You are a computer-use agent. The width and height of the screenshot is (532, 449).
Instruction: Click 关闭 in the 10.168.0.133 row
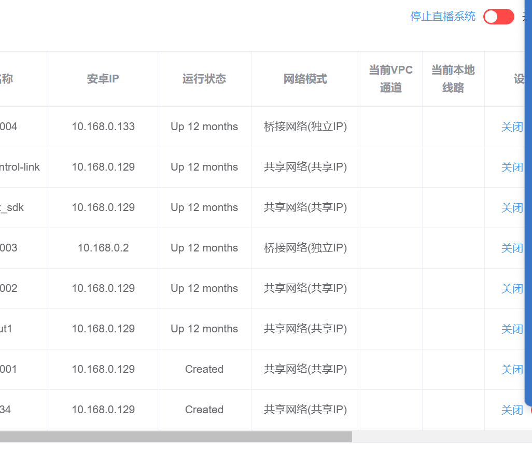512,127
